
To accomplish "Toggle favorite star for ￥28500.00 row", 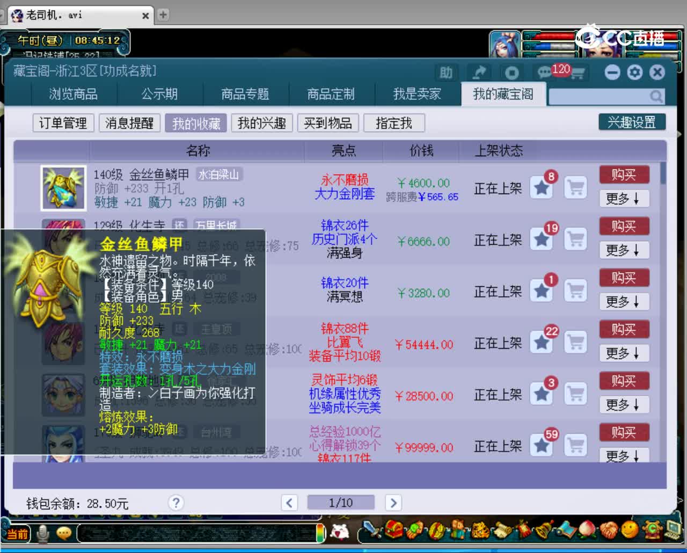I will tap(542, 394).
